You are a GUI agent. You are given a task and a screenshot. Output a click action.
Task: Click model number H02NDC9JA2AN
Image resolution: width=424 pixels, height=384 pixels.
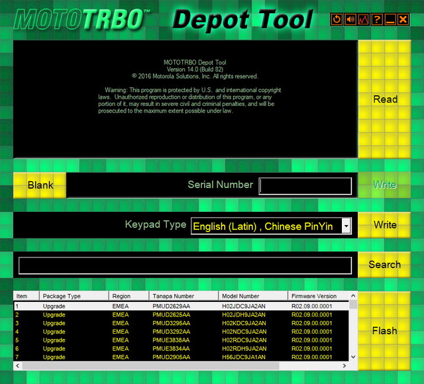coord(244,332)
